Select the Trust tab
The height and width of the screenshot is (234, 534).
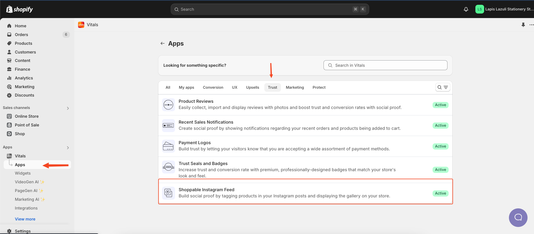pos(272,87)
